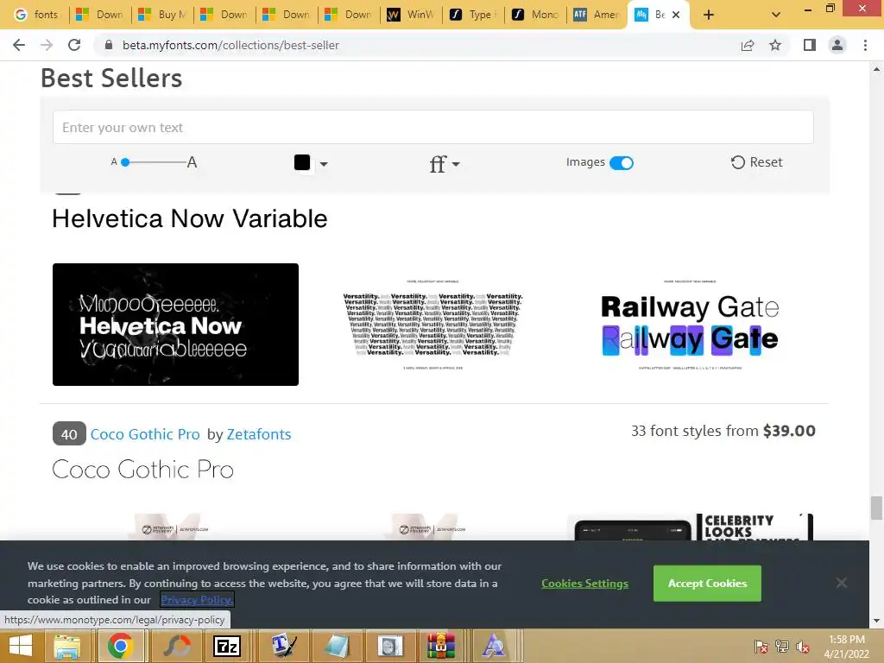
Task: Close the active Best Sellers tab
Action: (x=676, y=15)
